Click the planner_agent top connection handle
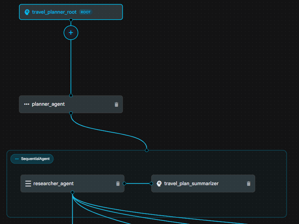The width and height of the screenshot is (299, 224). [x=71, y=95]
